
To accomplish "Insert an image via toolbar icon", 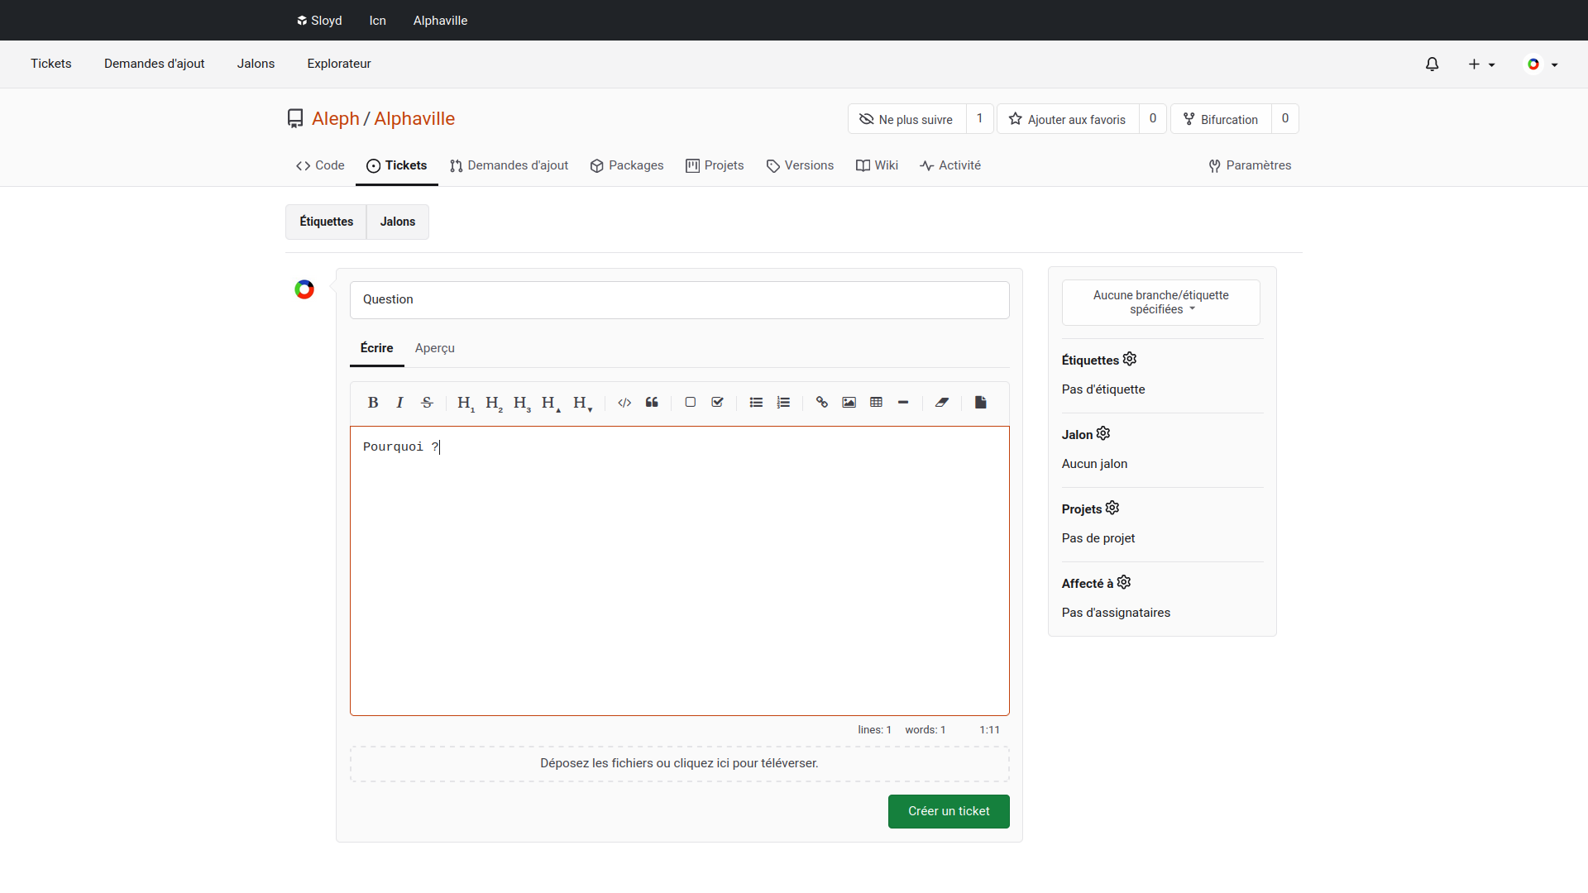I will tap(849, 403).
